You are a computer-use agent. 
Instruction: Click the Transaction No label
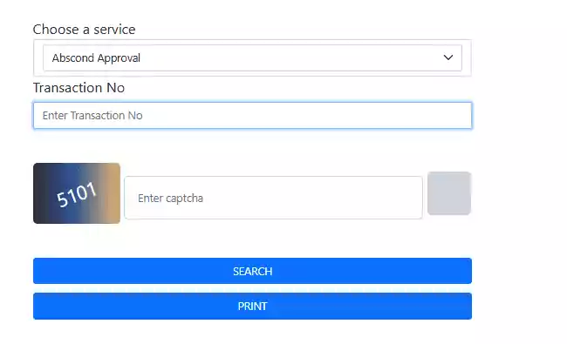click(79, 88)
